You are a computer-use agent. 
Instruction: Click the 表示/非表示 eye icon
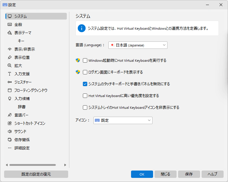10,49
